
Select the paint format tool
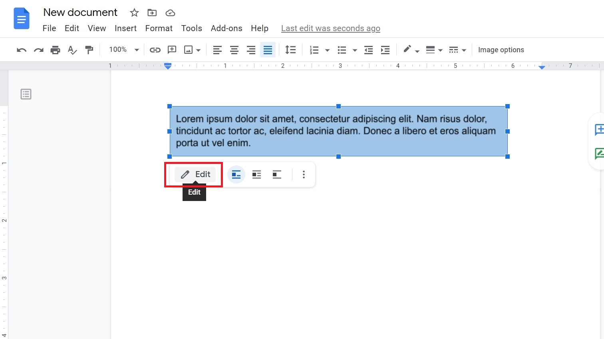click(x=89, y=49)
